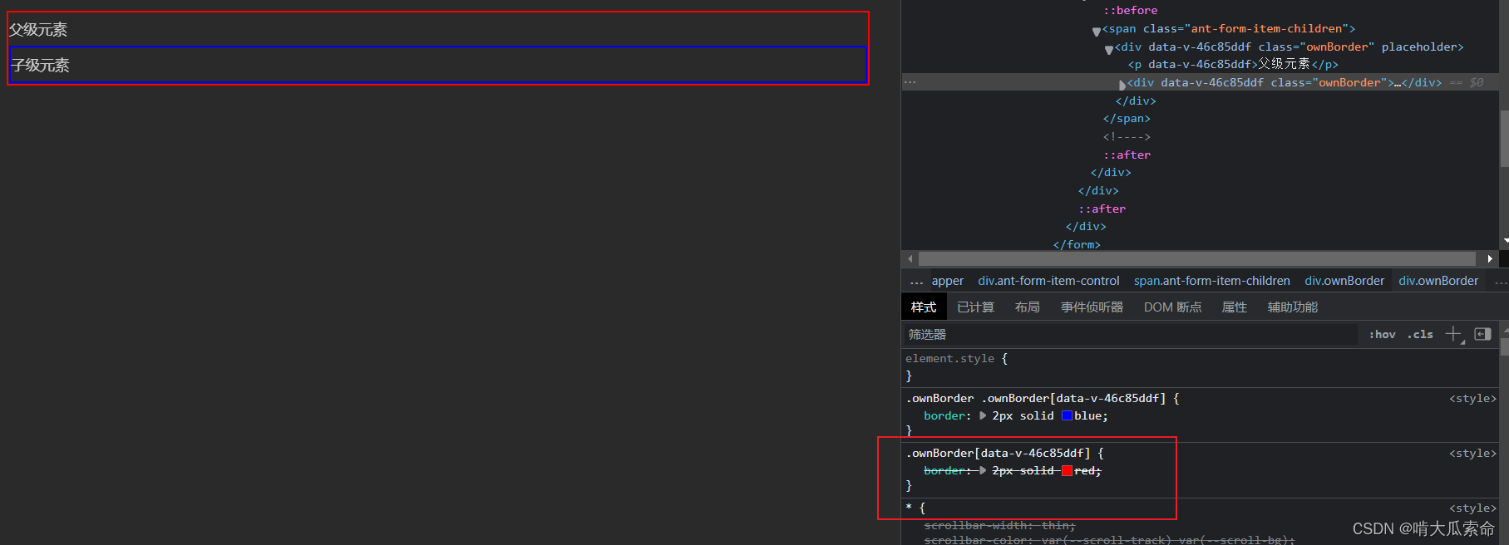Open the ellipsis menu on selected DOM row
Image resolution: width=1509 pixels, height=545 pixels.
click(x=910, y=82)
